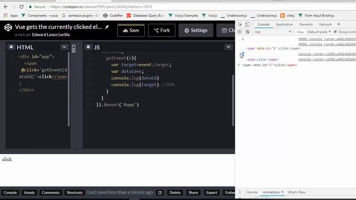Screen dimensions: 356x200
Task: Switch to Network tab
Action: pyautogui.click(x=325, y=24)
